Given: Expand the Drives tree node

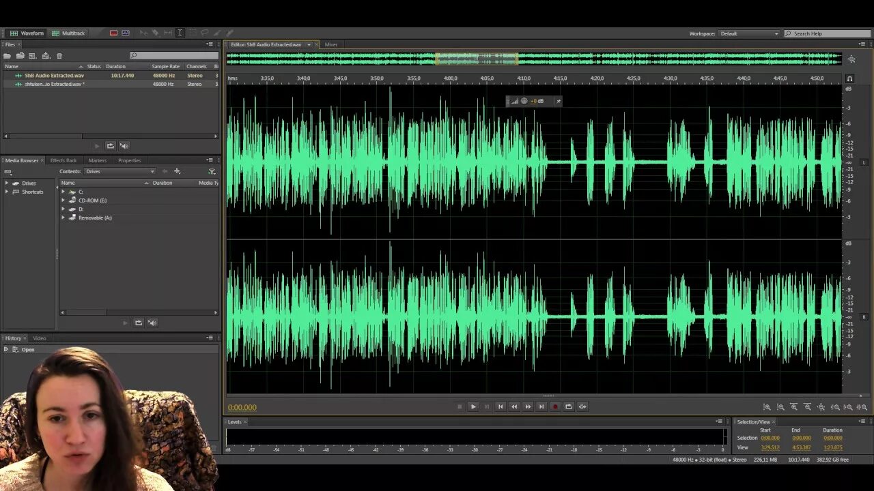Looking at the screenshot, I should pos(7,183).
